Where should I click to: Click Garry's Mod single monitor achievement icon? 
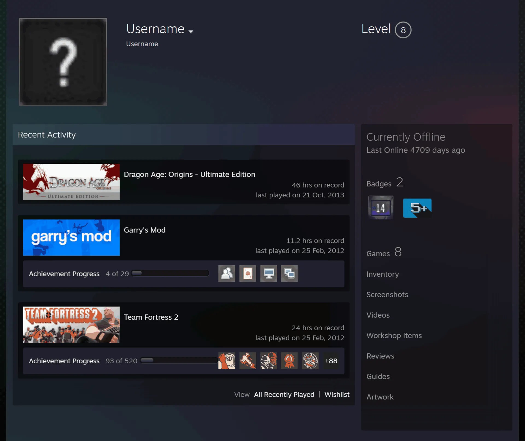pos(269,273)
